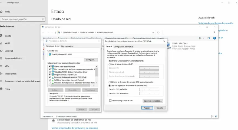Image resolution: width=238 pixels, height=130 pixels.
Task: Select Usar las siguientes direcciones de servidor DNS
Action: 110,86
